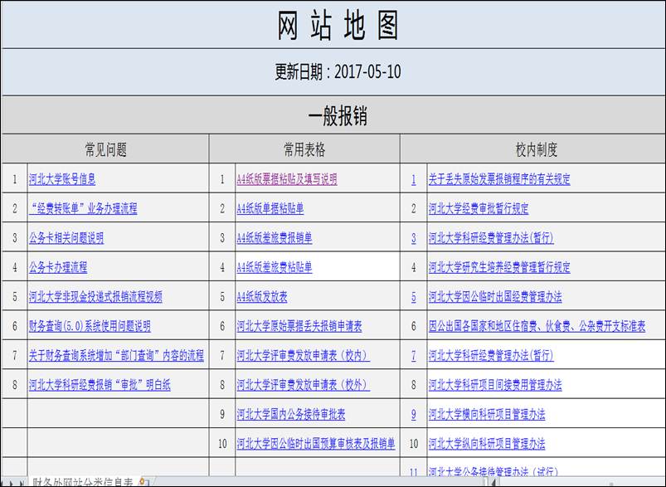666x487 pixels.
Task: Open the A4纸版差旅费报销单 form link
Action: click(275, 238)
